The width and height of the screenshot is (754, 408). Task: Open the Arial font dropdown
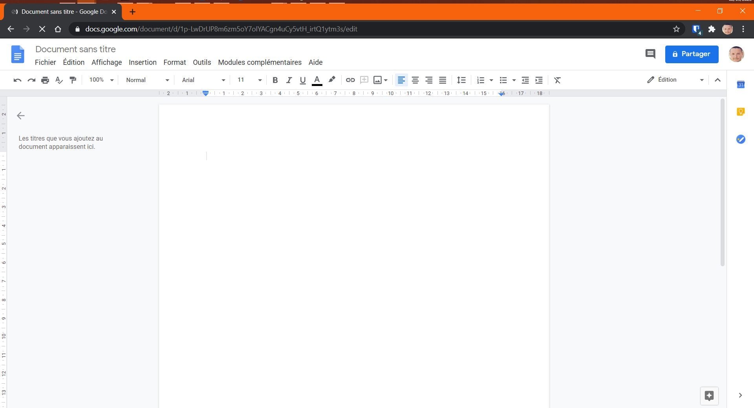[x=203, y=80]
